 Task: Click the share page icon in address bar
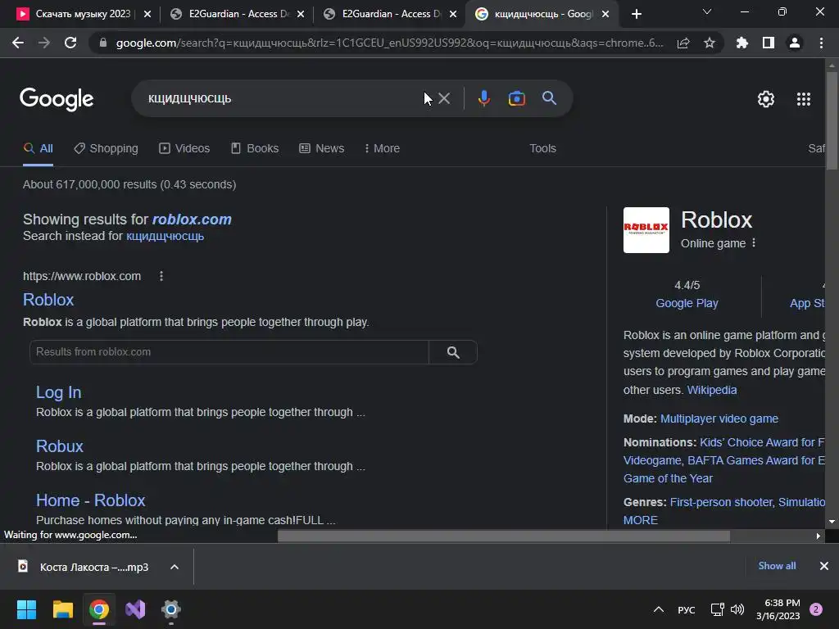(683, 43)
